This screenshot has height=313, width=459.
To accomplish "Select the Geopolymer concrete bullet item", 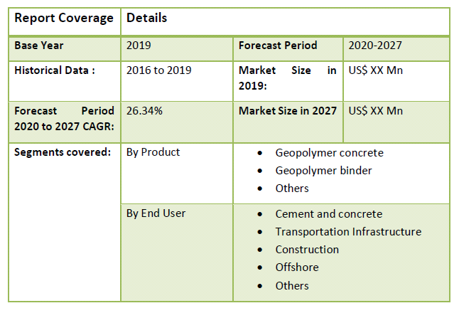I will coord(329,153).
